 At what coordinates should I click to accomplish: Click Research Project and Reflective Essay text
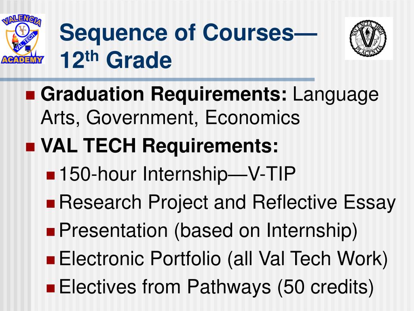227,203
